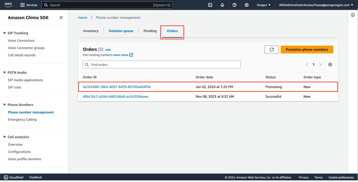Screen dimensions: 358x182
Task: Click Provision phone numbers button
Action: pos(307,50)
